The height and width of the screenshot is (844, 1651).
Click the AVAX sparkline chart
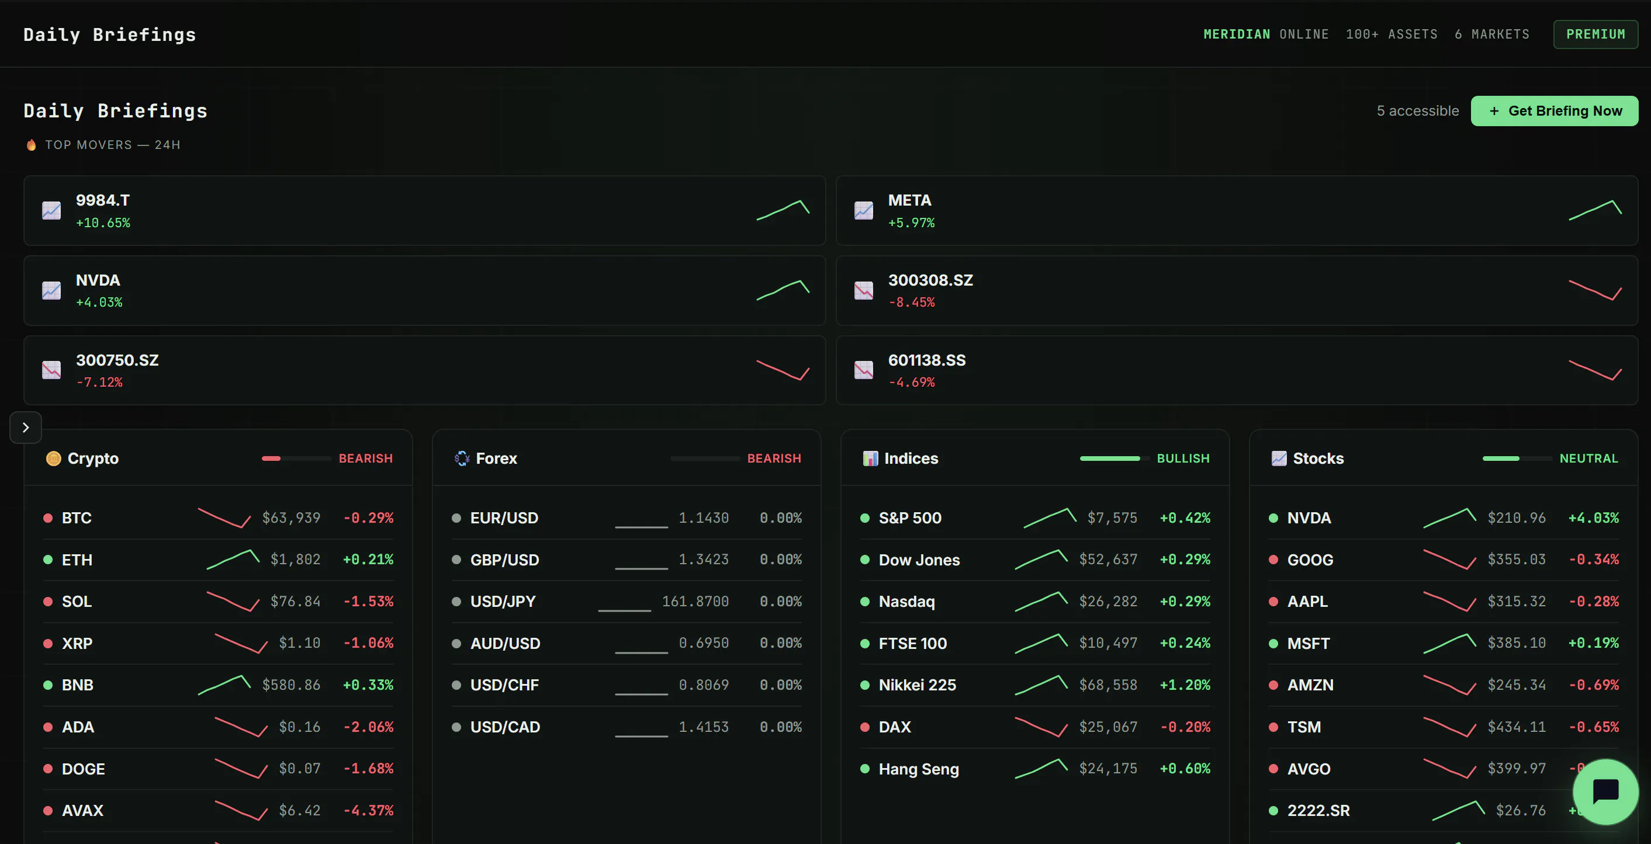pyautogui.click(x=240, y=811)
